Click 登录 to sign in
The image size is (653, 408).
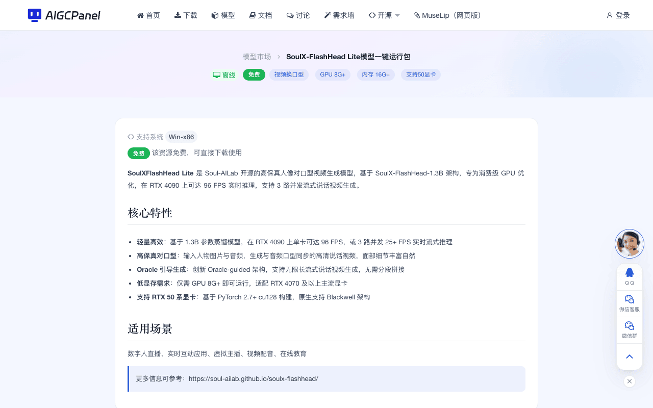[x=618, y=15]
